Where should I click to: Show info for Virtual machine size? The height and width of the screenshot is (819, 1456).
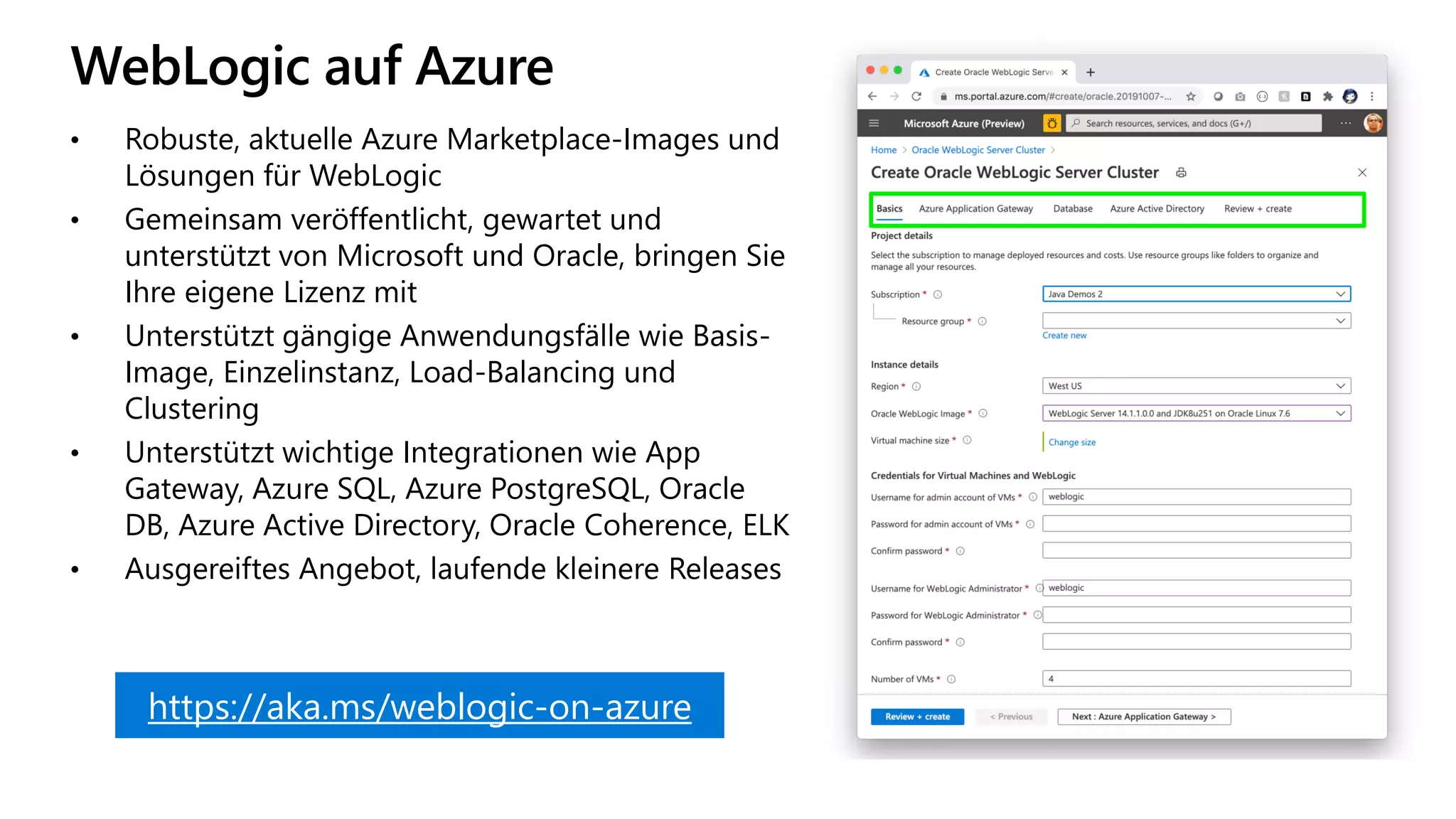tap(967, 440)
